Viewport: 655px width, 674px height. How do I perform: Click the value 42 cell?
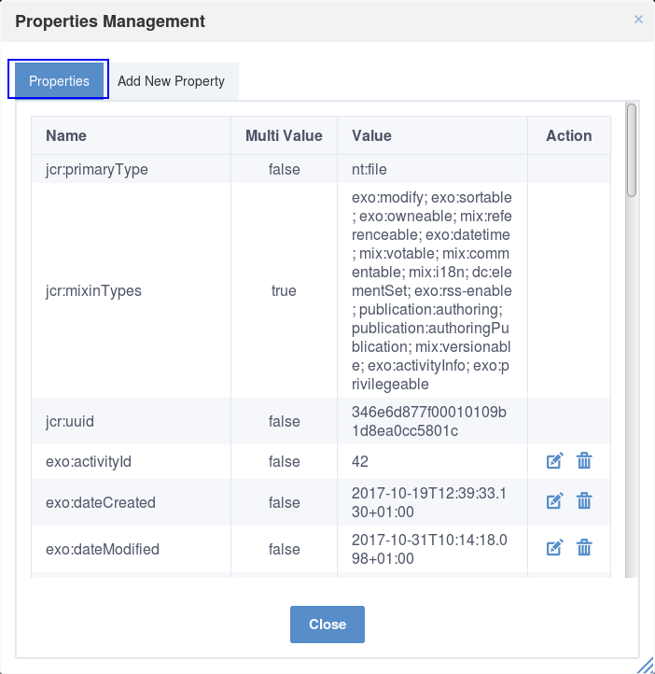tap(432, 462)
